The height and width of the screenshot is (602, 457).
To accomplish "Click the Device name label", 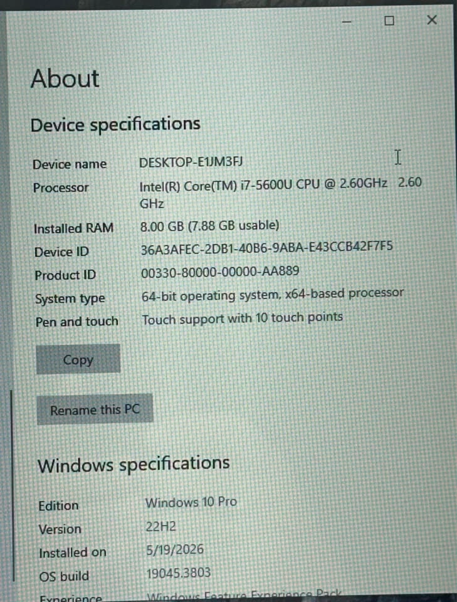I will tap(70, 164).
